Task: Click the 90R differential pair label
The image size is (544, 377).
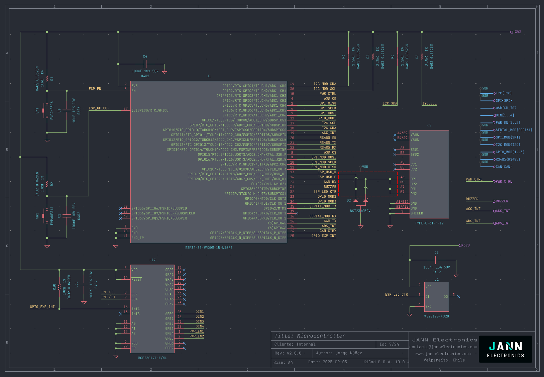Action: [x=365, y=167]
